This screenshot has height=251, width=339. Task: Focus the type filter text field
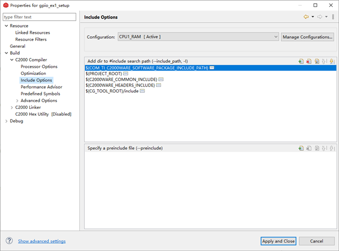coord(40,17)
